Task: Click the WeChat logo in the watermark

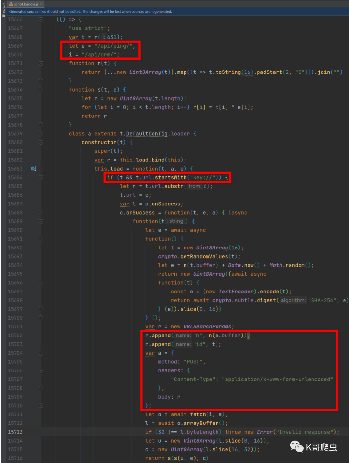Action: point(296,446)
